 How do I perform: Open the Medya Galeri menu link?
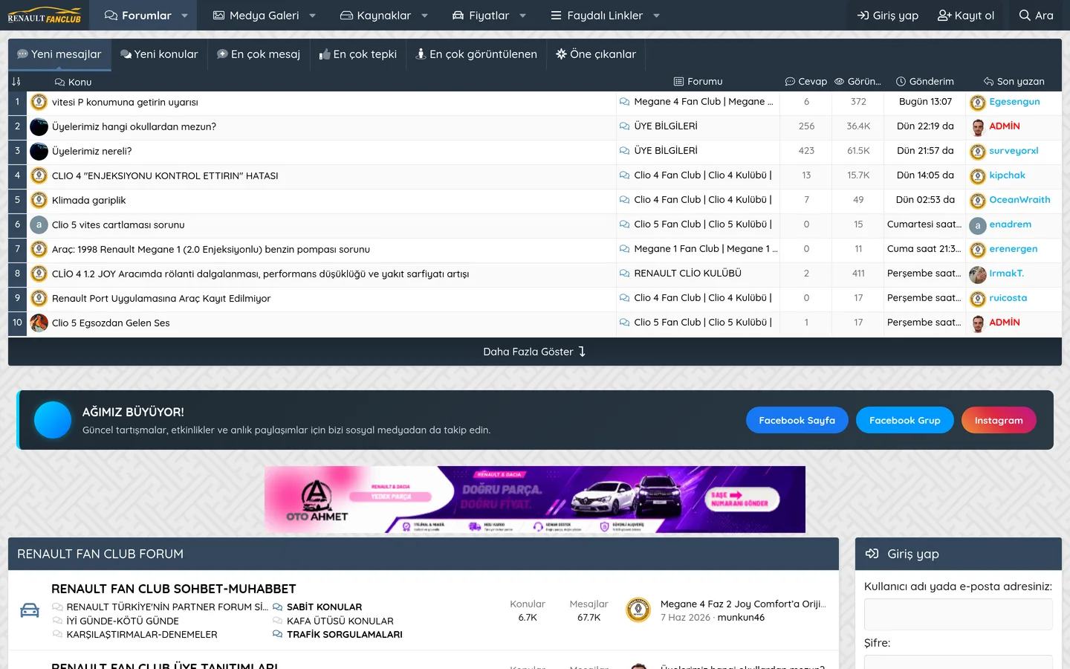[x=256, y=16]
